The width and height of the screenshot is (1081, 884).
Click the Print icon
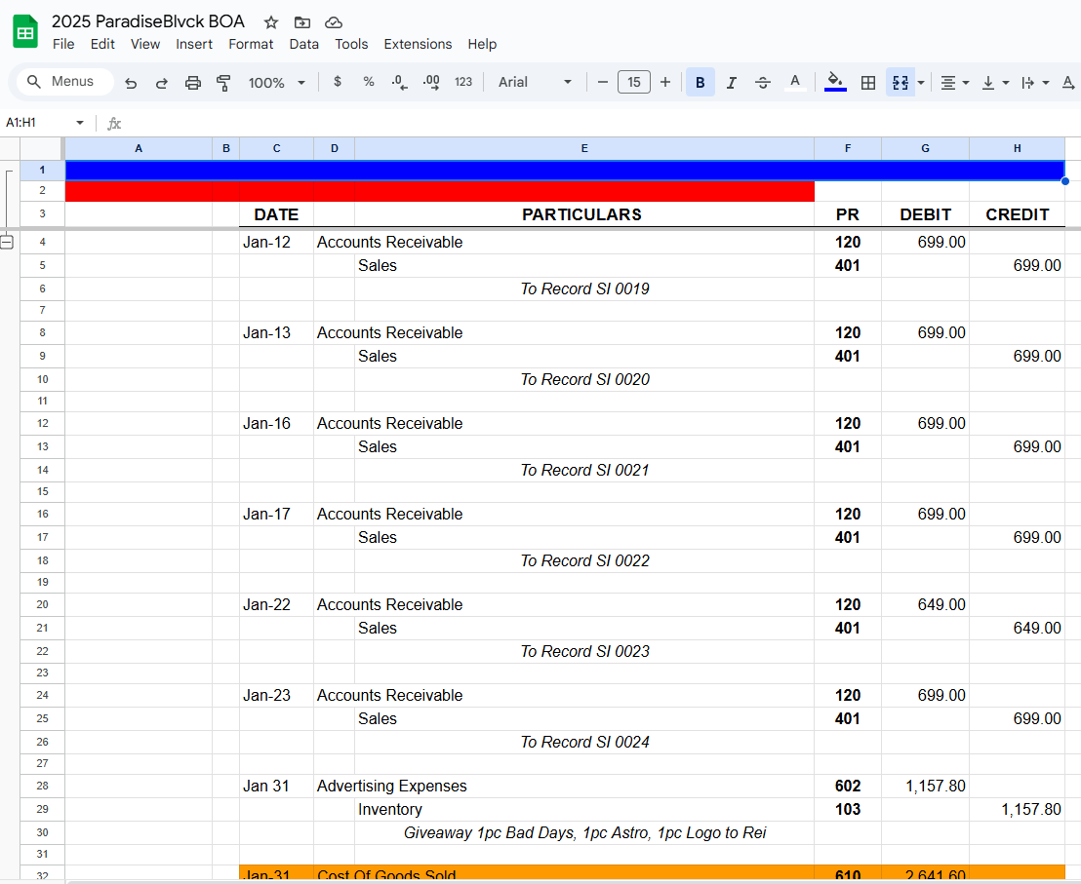click(x=193, y=83)
